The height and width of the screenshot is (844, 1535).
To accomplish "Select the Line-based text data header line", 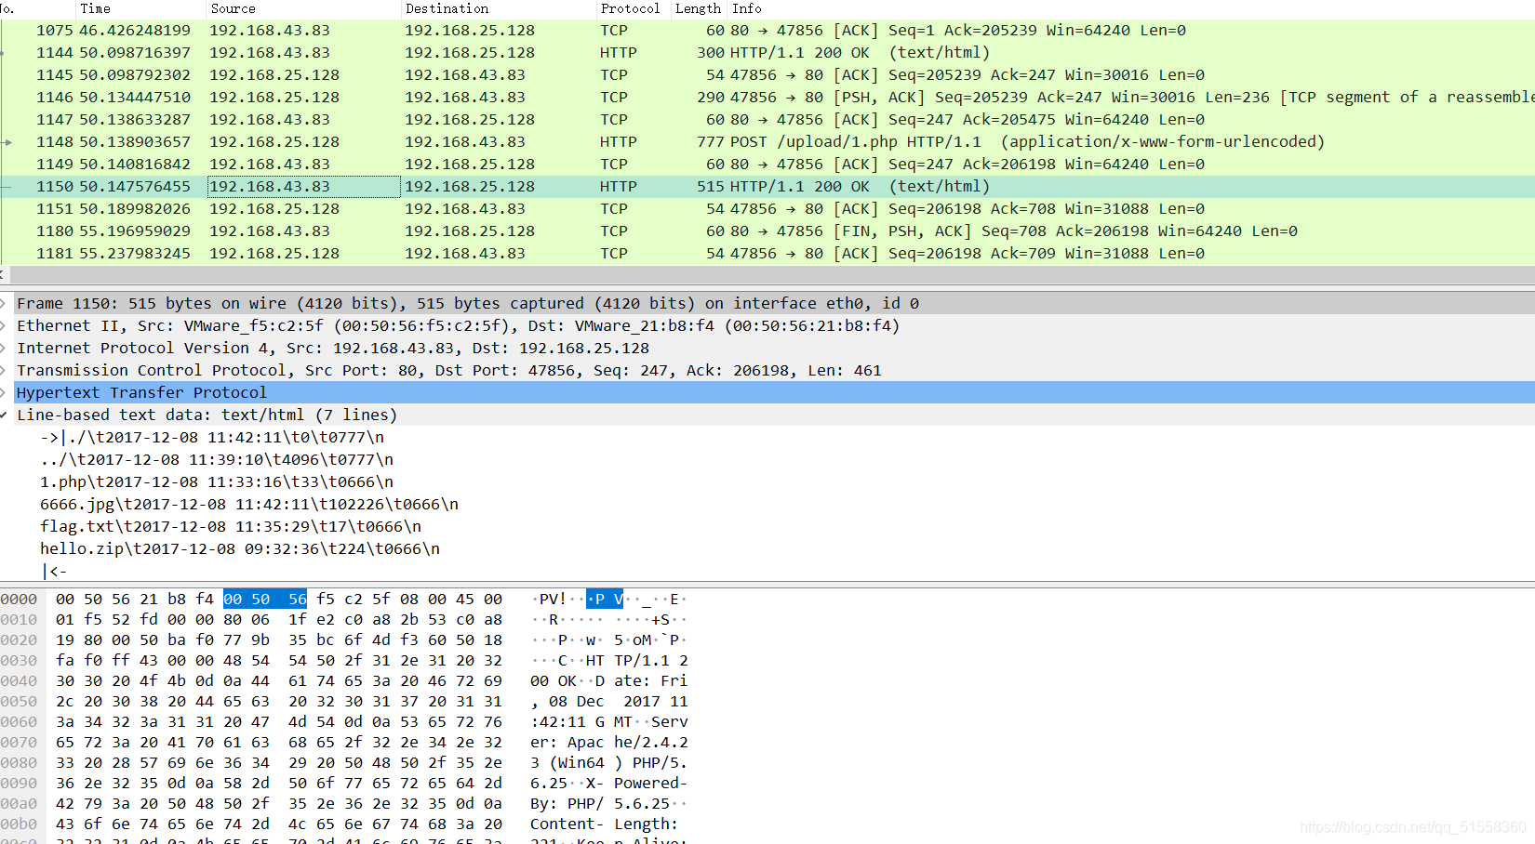I will click(x=207, y=415).
